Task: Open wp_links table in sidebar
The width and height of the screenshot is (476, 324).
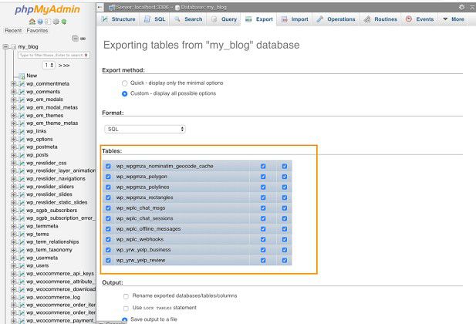Action: click(36, 131)
